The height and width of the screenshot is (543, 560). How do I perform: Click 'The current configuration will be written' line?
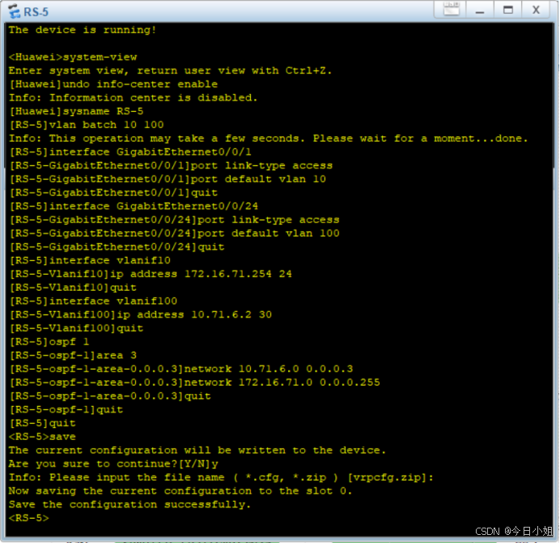pyautogui.click(x=197, y=450)
